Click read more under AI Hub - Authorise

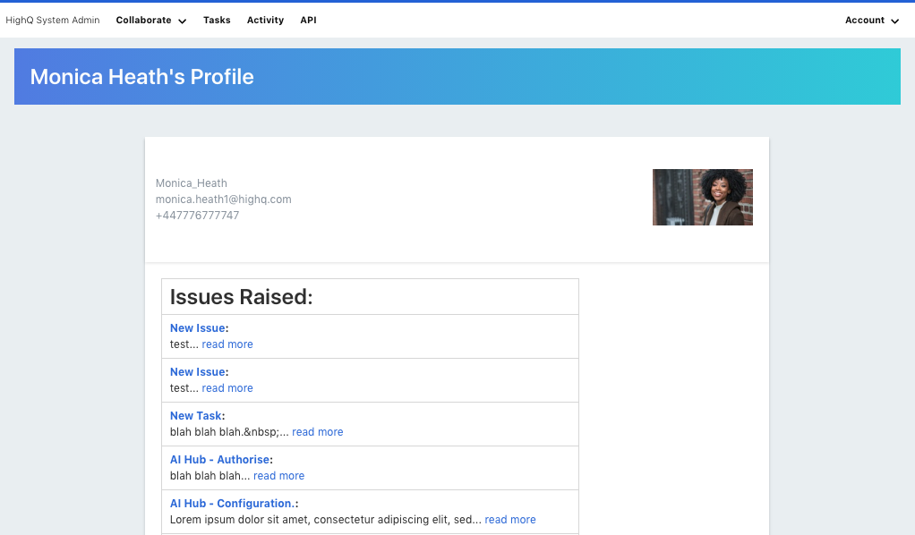[x=278, y=476]
